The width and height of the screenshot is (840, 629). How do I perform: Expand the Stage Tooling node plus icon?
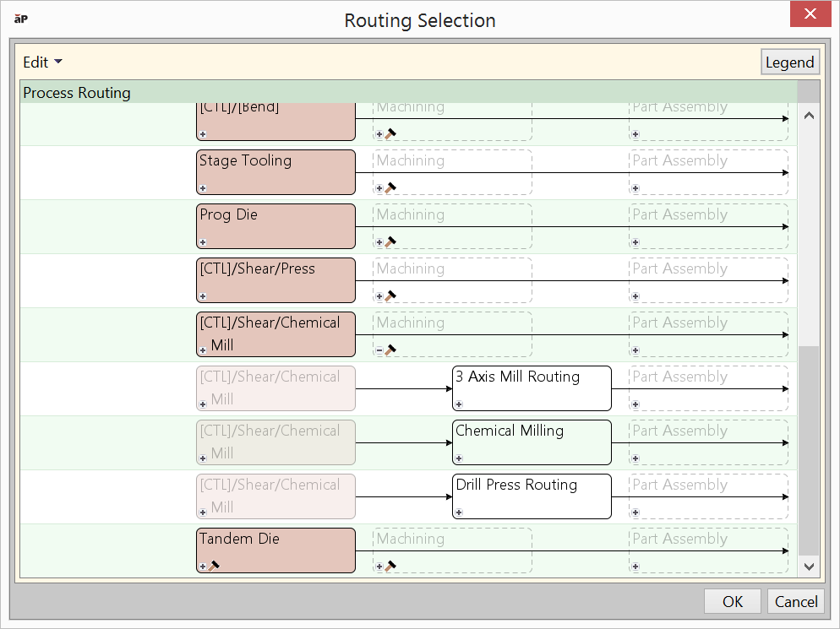[203, 188]
